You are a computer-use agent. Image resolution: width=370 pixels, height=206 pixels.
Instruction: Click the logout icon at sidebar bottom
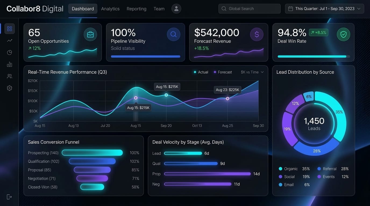pyautogui.click(x=9, y=197)
